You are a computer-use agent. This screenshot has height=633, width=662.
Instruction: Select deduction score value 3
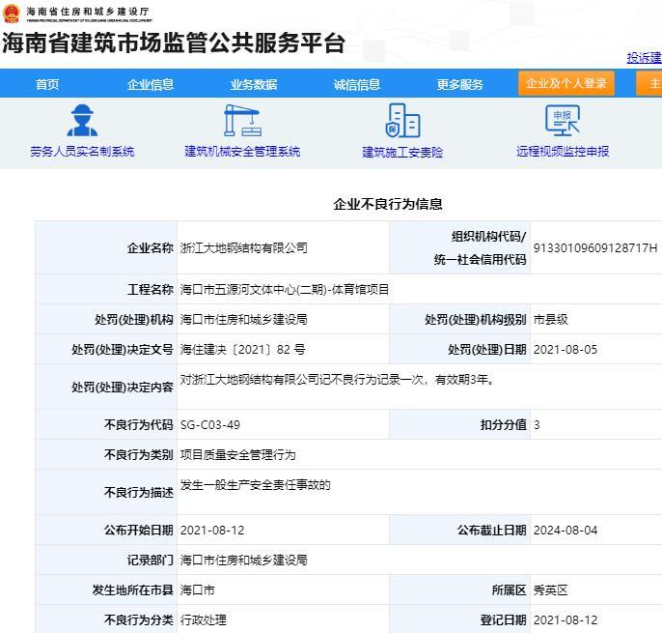tap(537, 424)
